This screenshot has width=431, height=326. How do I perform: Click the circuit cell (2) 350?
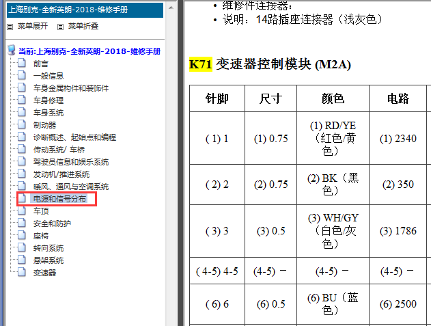tap(398, 185)
